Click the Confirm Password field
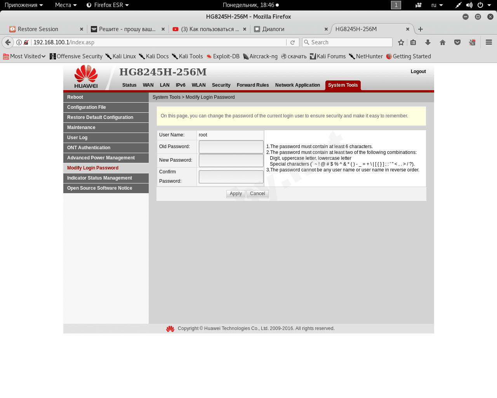This screenshot has width=497, height=398. (x=231, y=177)
